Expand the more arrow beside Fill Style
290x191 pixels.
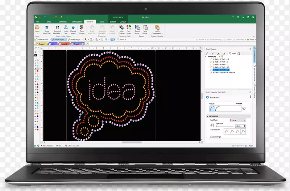tap(244, 109)
